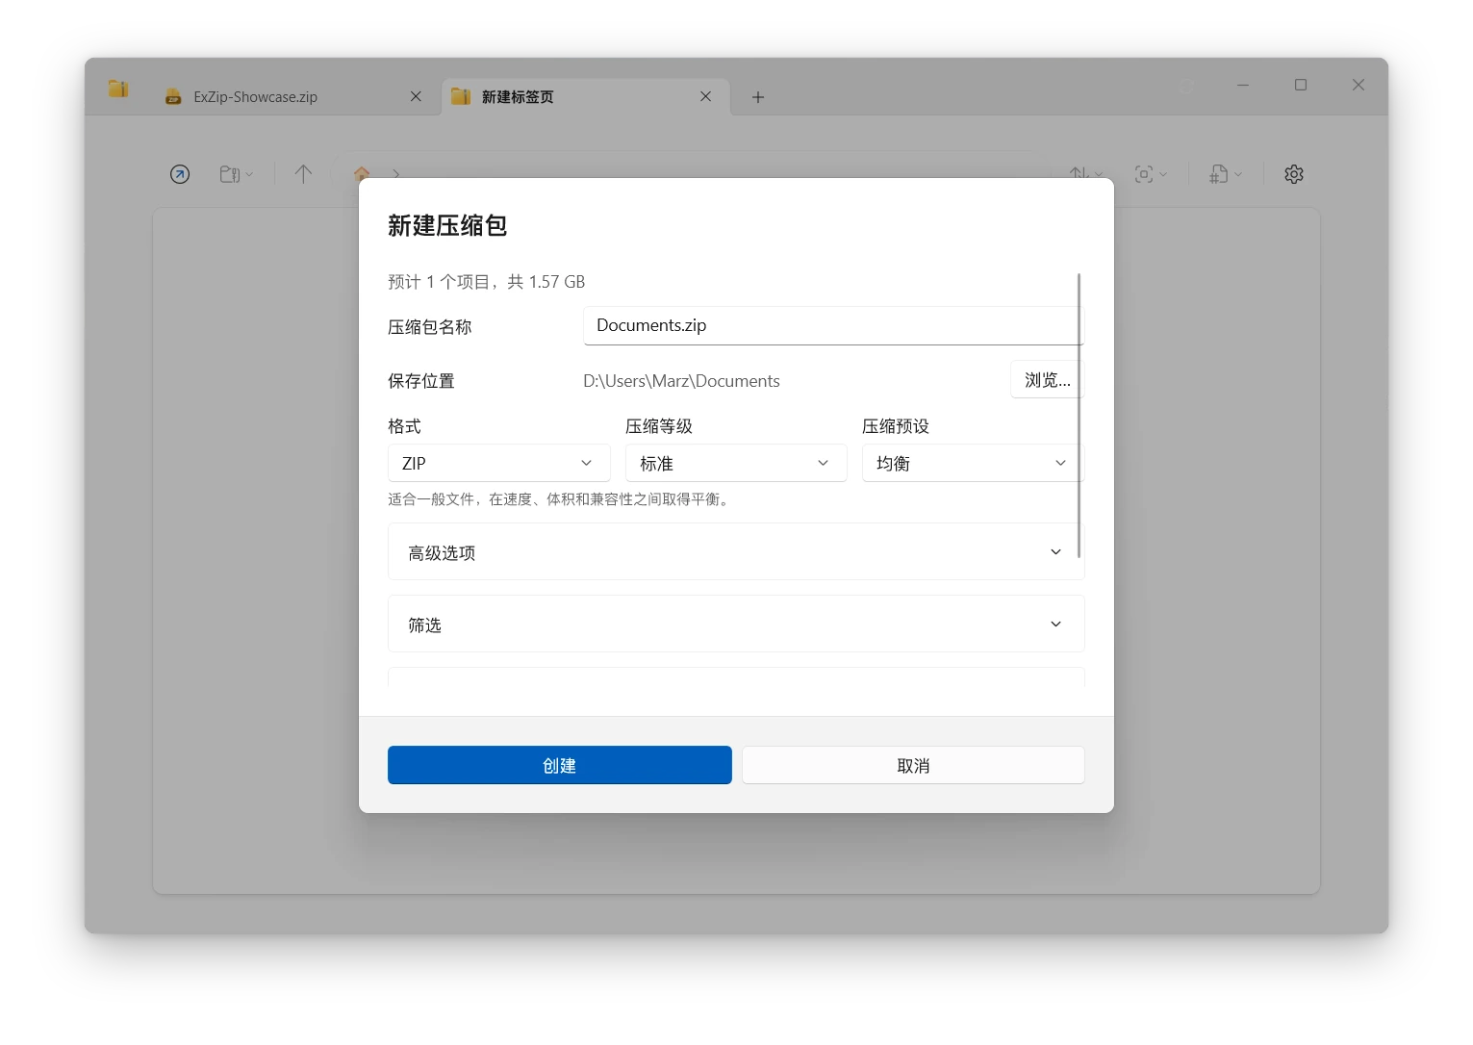The height and width of the screenshot is (1045, 1473).
Task: Open the view mode dropdown in toolbar
Action: pyautogui.click(x=1151, y=174)
